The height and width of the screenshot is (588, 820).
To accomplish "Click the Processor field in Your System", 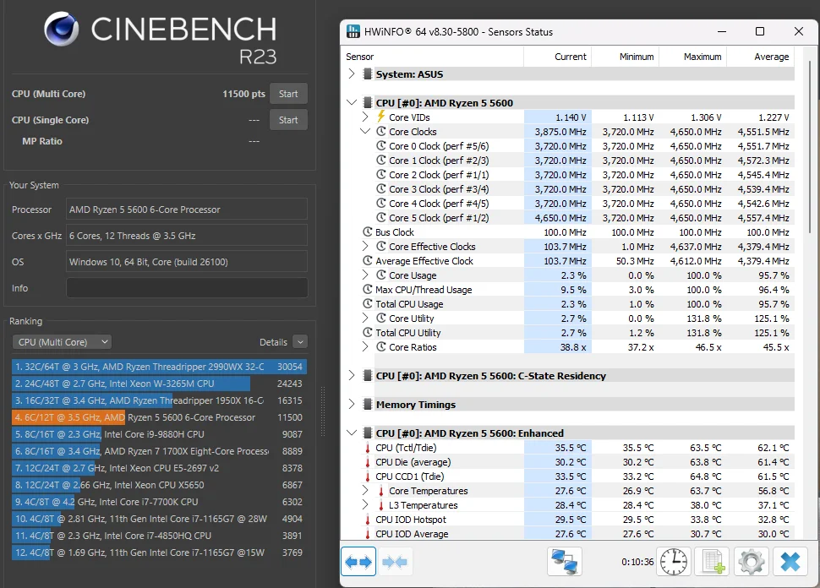I will 187,209.
